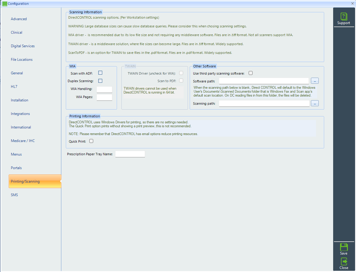Click the Printing Information group heading
The height and width of the screenshot is (272, 356).
(x=85, y=116)
